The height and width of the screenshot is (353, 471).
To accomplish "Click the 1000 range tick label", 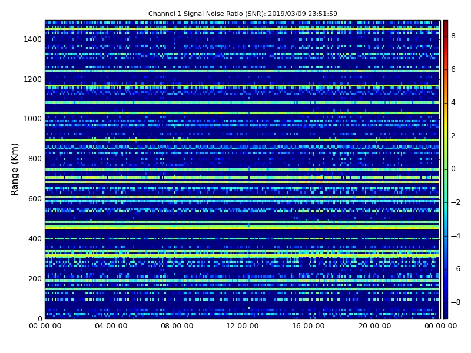I will point(32,119).
